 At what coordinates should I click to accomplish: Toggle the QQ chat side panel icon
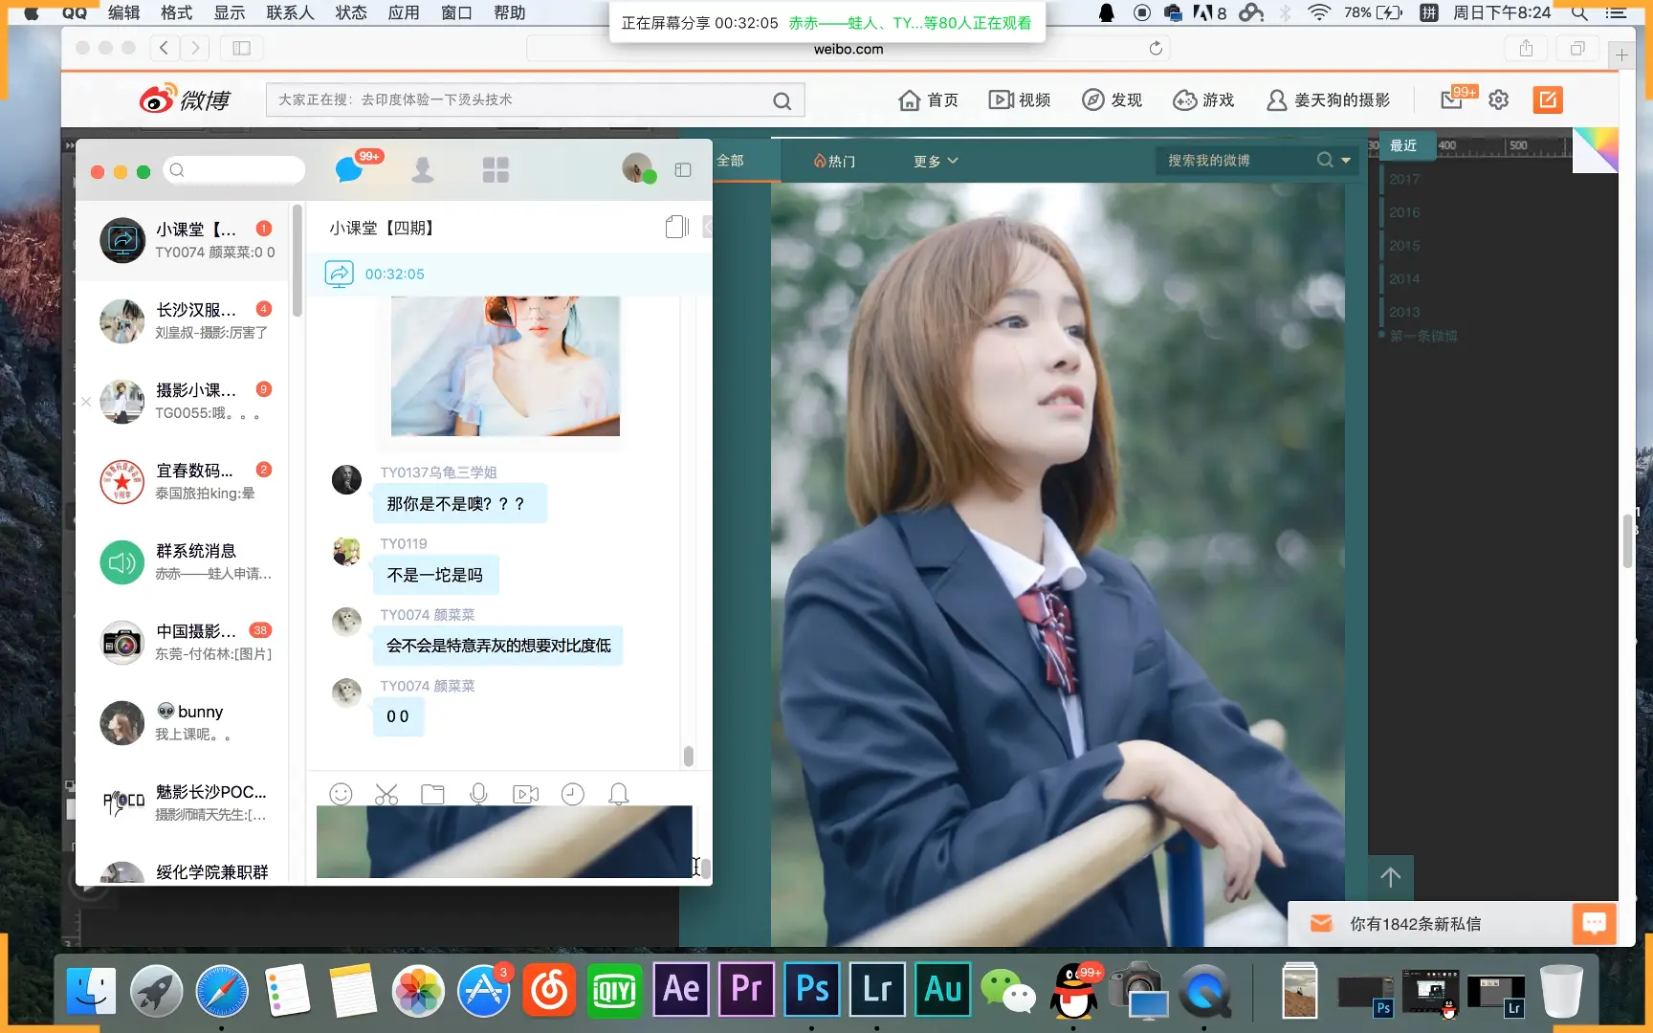click(x=683, y=169)
